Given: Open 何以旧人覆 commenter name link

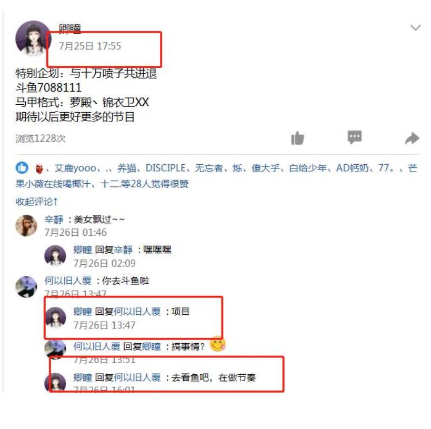Looking at the screenshot, I should (68, 281).
